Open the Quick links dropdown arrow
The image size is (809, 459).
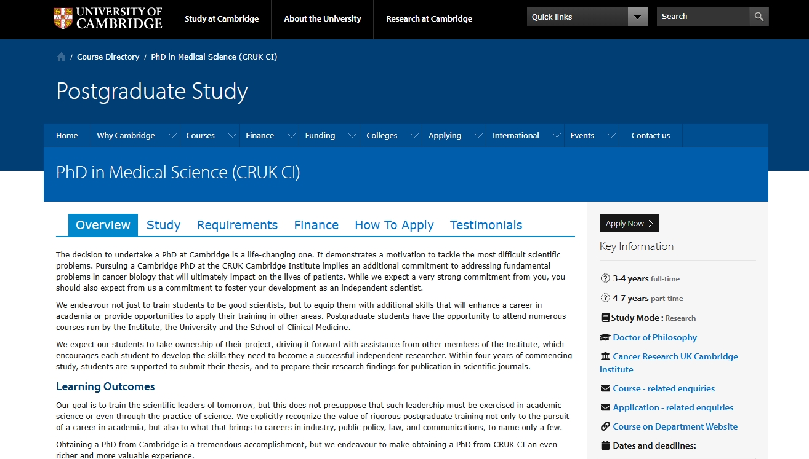tap(638, 17)
